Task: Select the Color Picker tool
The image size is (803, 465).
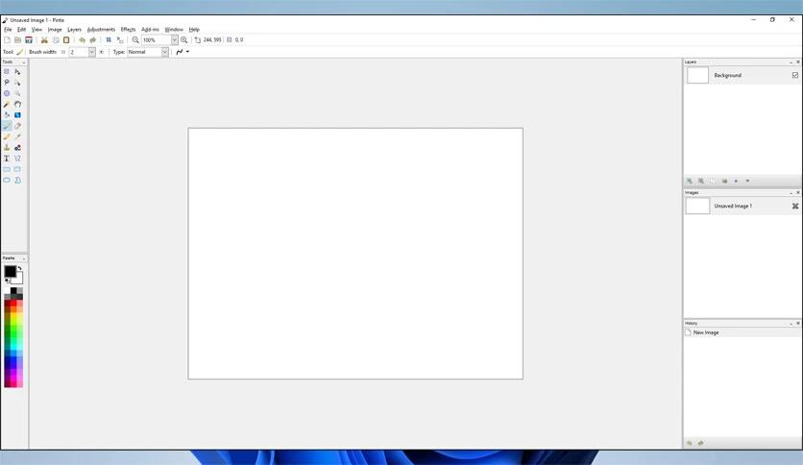Action: click(x=17, y=136)
